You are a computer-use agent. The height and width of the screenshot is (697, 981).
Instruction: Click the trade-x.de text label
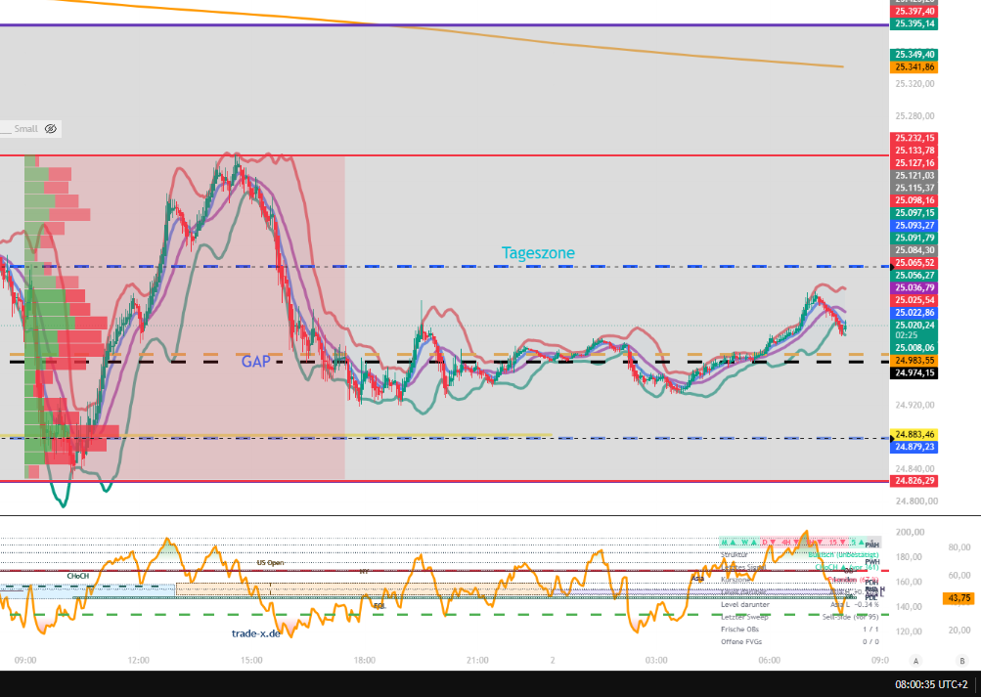coord(256,633)
